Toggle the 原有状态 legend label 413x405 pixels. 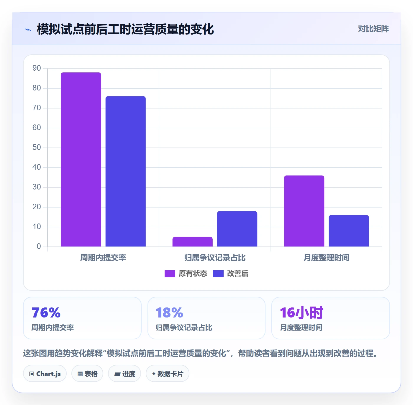tap(193, 274)
